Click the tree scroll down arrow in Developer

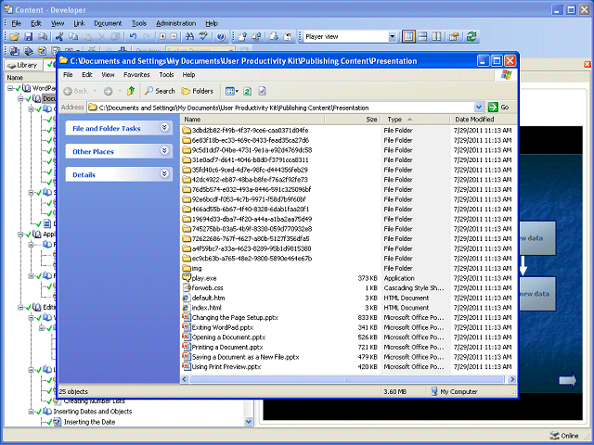tap(249, 422)
